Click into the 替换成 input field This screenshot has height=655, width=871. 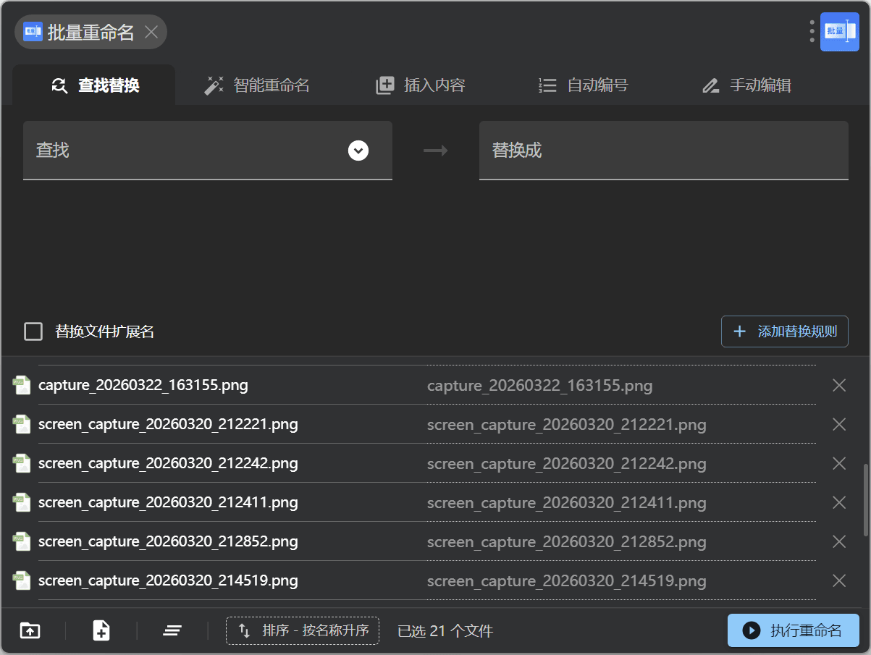(663, 151)
